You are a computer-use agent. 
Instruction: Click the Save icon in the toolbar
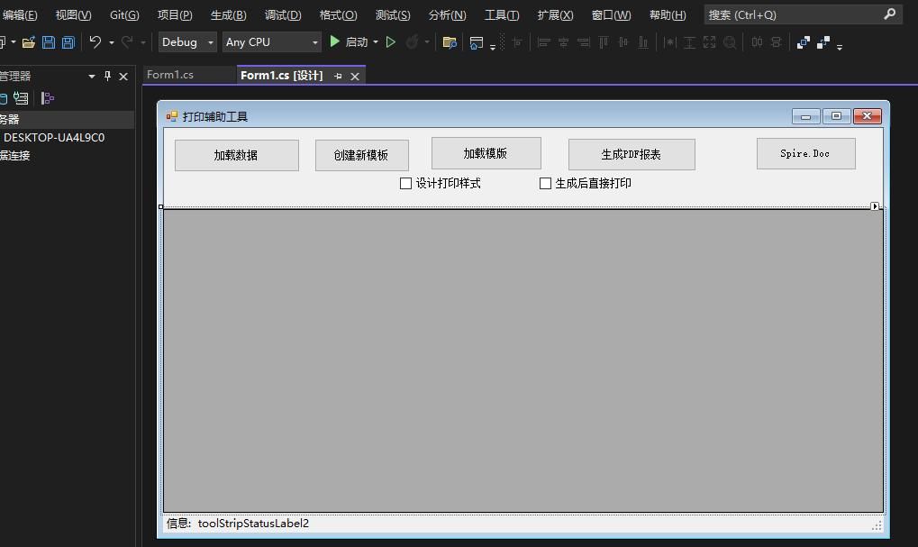48,41
